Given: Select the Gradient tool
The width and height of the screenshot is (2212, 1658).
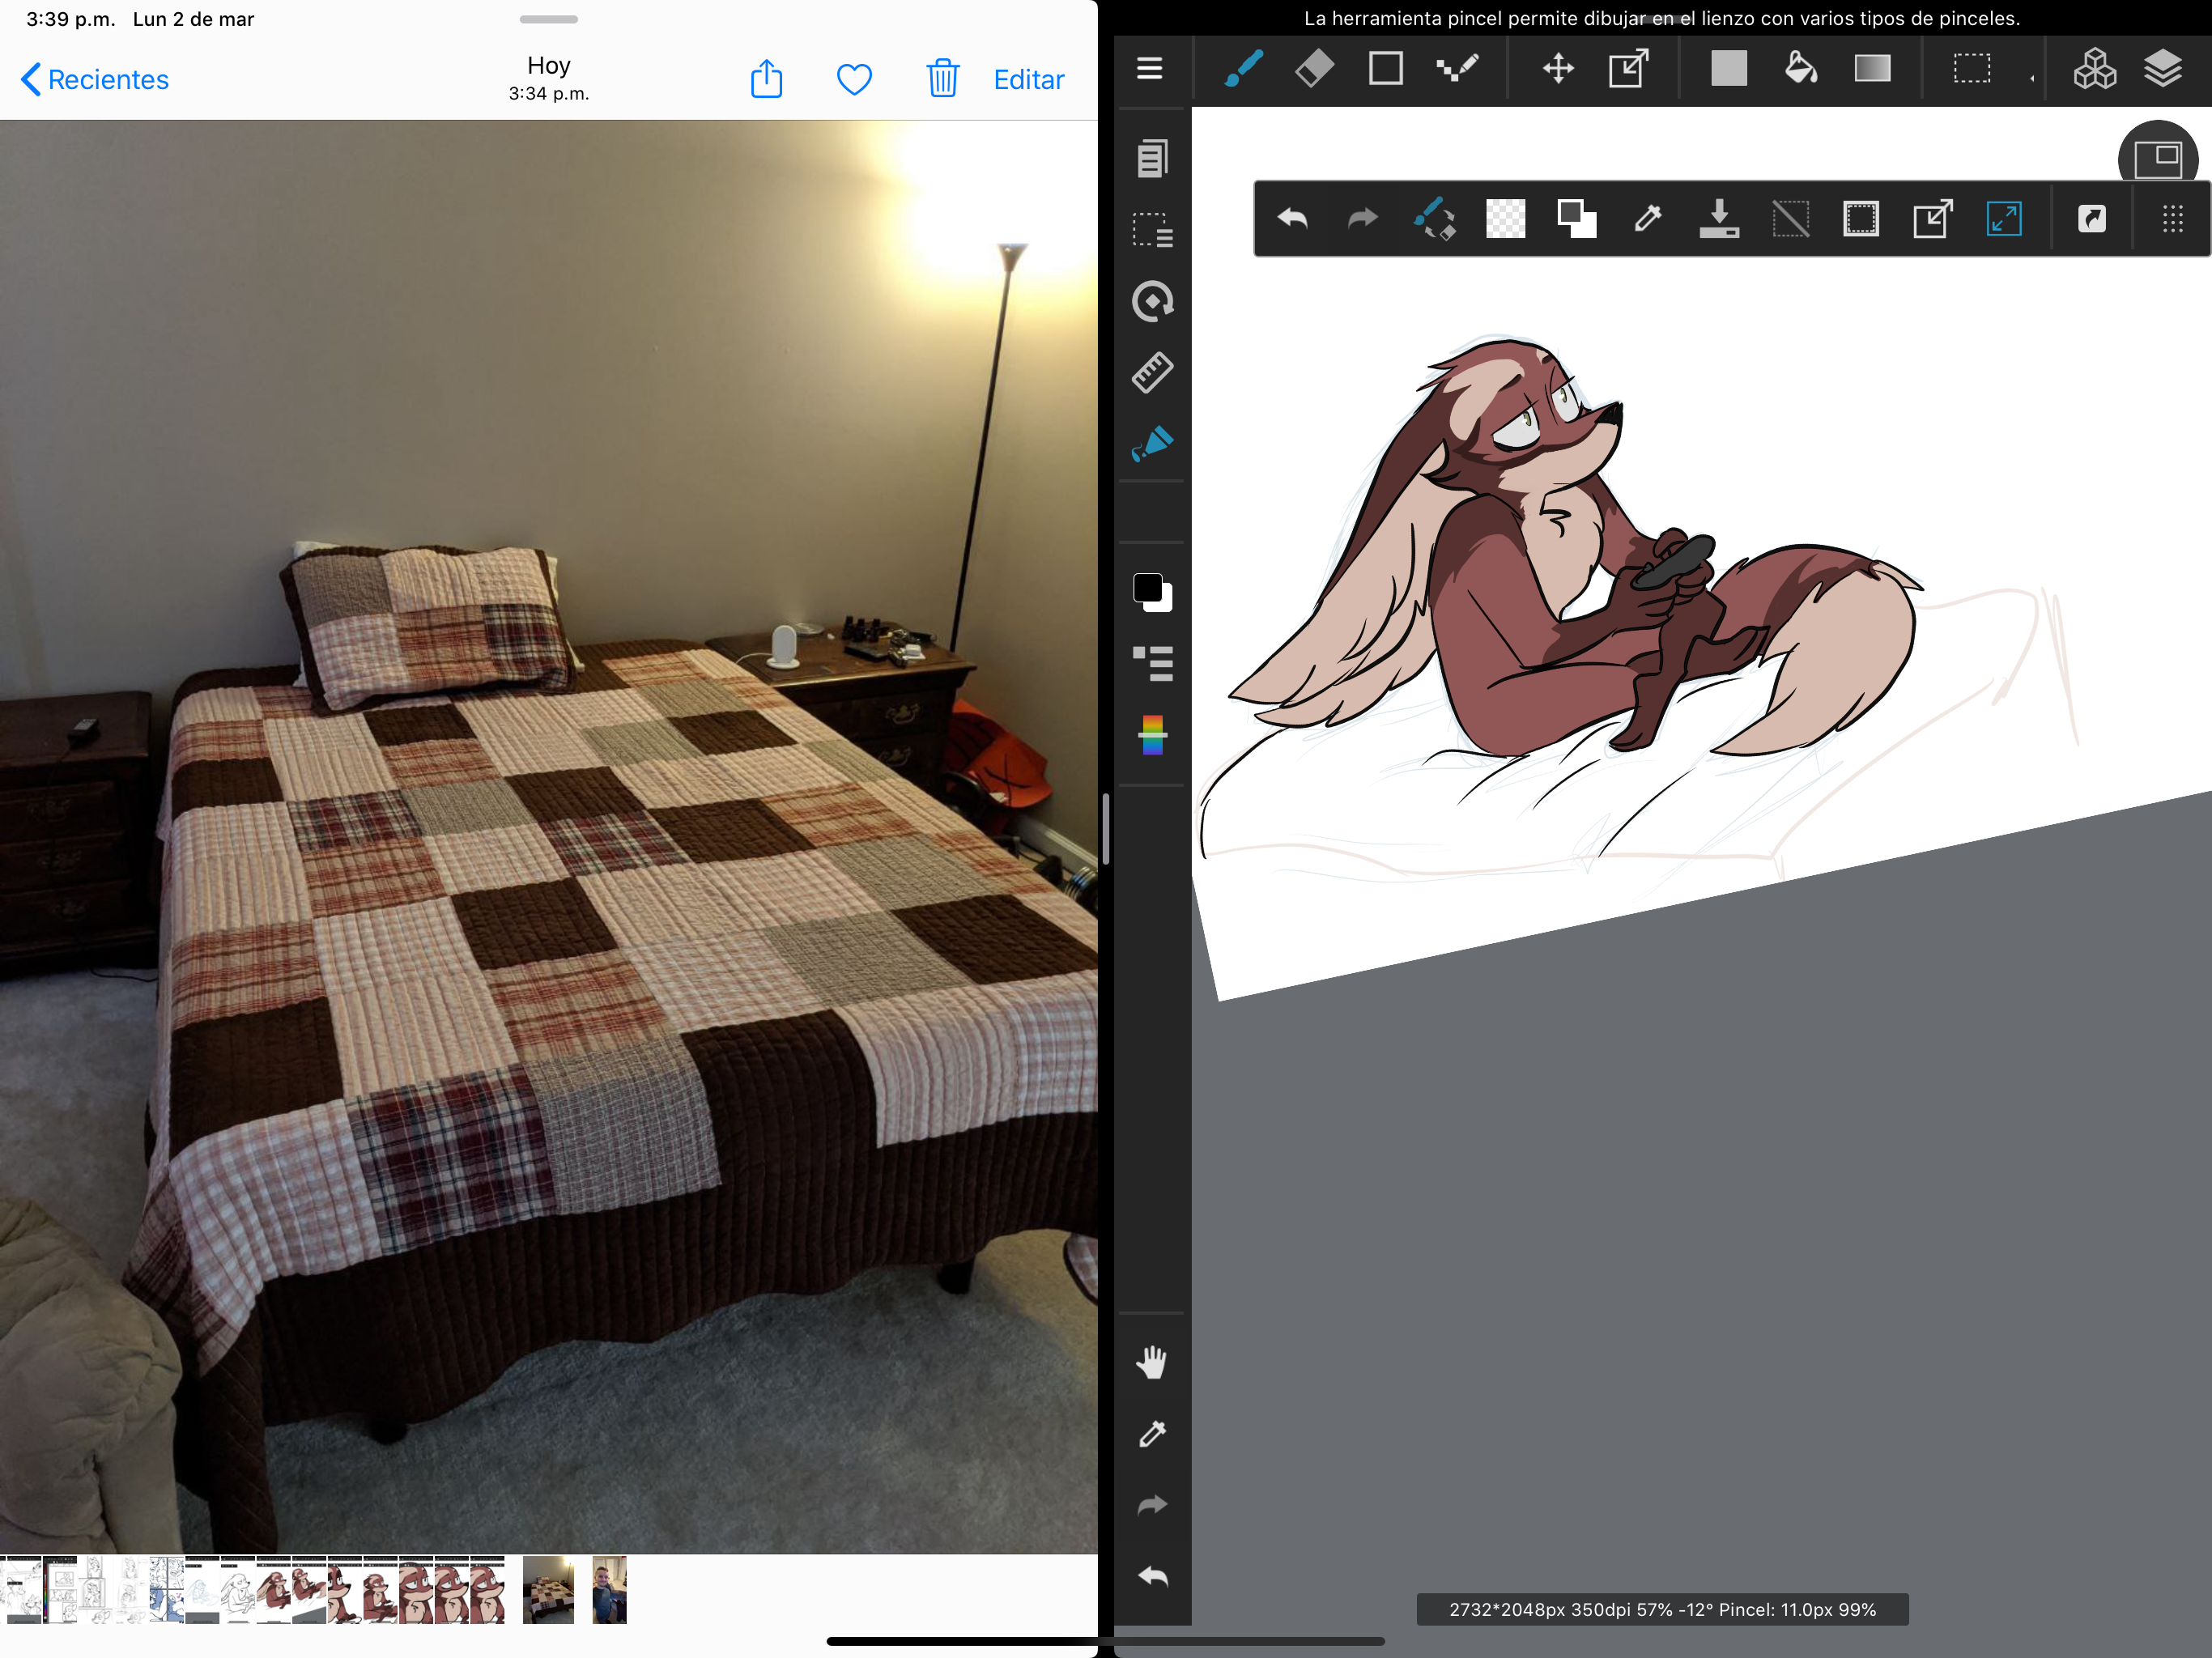Looking at the screenshot, I should 1871,69.
